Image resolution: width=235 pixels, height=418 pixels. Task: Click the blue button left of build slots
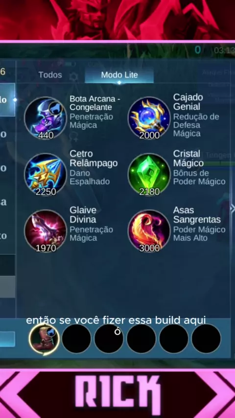(x=7, y=339)
